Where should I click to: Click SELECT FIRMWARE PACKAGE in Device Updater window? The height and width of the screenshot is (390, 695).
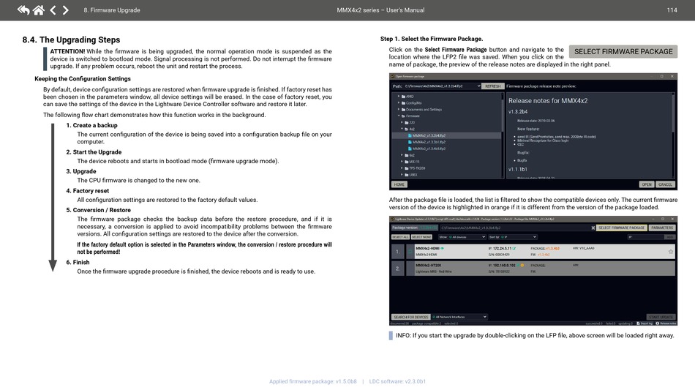click(621, 228)
